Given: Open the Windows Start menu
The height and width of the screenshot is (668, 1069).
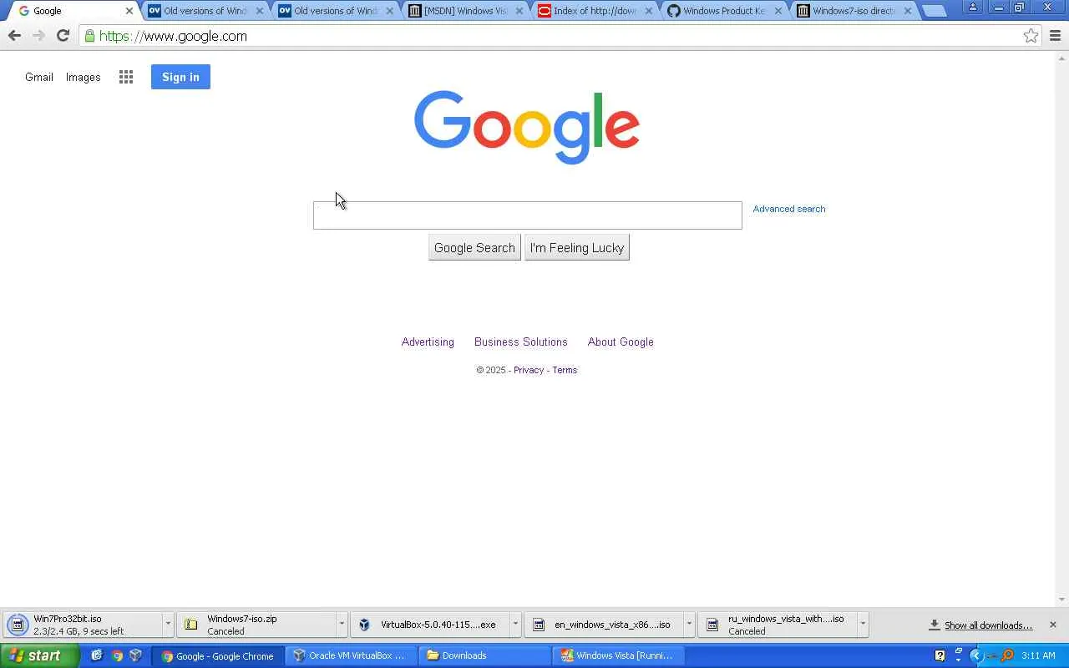Looking at the screenshot, I should [x=40, y=655].
